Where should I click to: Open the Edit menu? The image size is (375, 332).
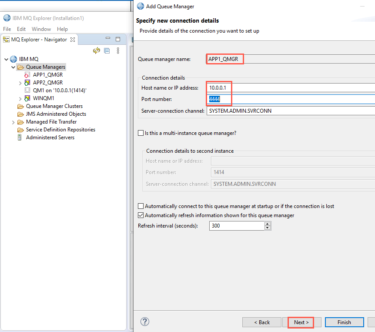21,29
